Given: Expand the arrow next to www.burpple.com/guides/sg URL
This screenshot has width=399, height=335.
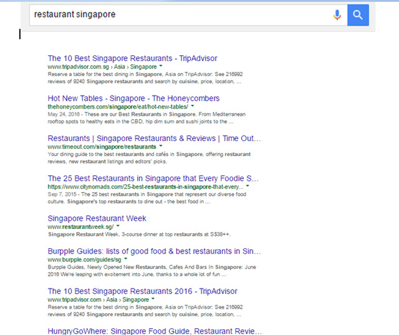Looking at the screenshot, I should click(x=126, y=259).
